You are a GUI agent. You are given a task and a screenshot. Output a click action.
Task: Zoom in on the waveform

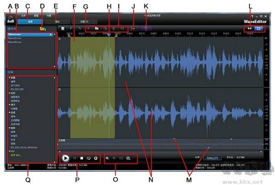coord(107,158)
